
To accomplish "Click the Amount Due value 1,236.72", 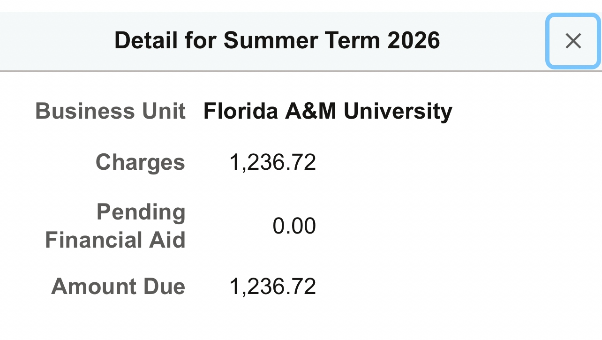I will click(272, 287).
